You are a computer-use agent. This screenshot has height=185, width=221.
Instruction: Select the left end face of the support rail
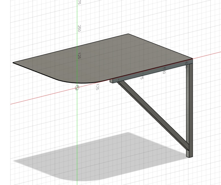coord(111,81)
